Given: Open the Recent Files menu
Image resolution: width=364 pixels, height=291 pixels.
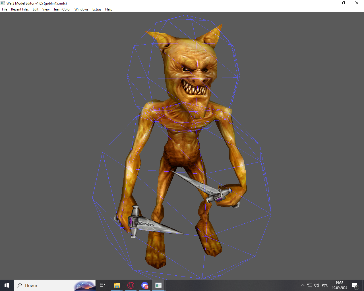Looking at the screenshot, I should (20, 9).
